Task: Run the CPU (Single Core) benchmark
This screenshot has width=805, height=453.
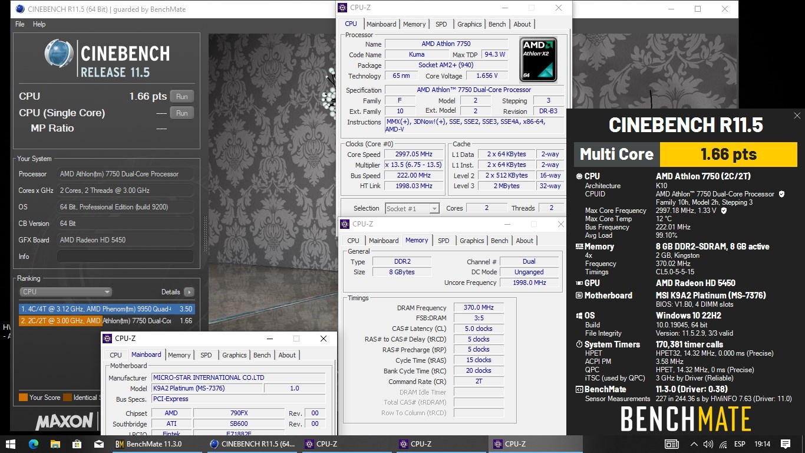Action: click(182, 113)
